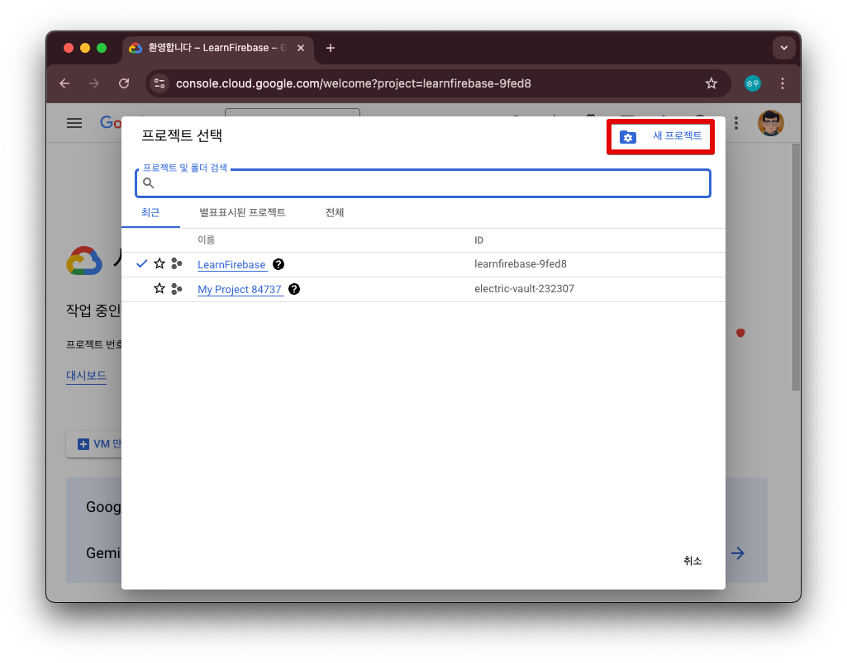Open the console more options menu
Image resolution: width=847 pixels, height=663 pixels.
[736, 123]
